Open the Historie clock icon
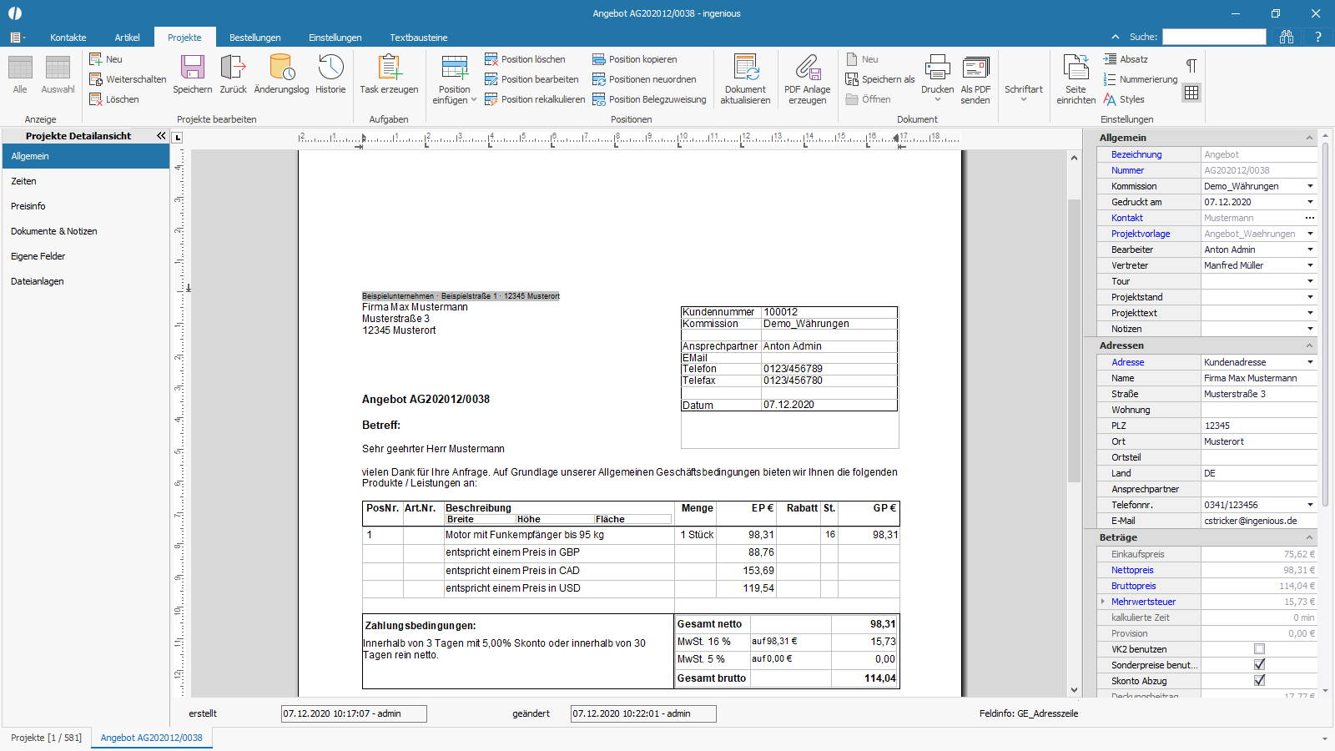 330,68
